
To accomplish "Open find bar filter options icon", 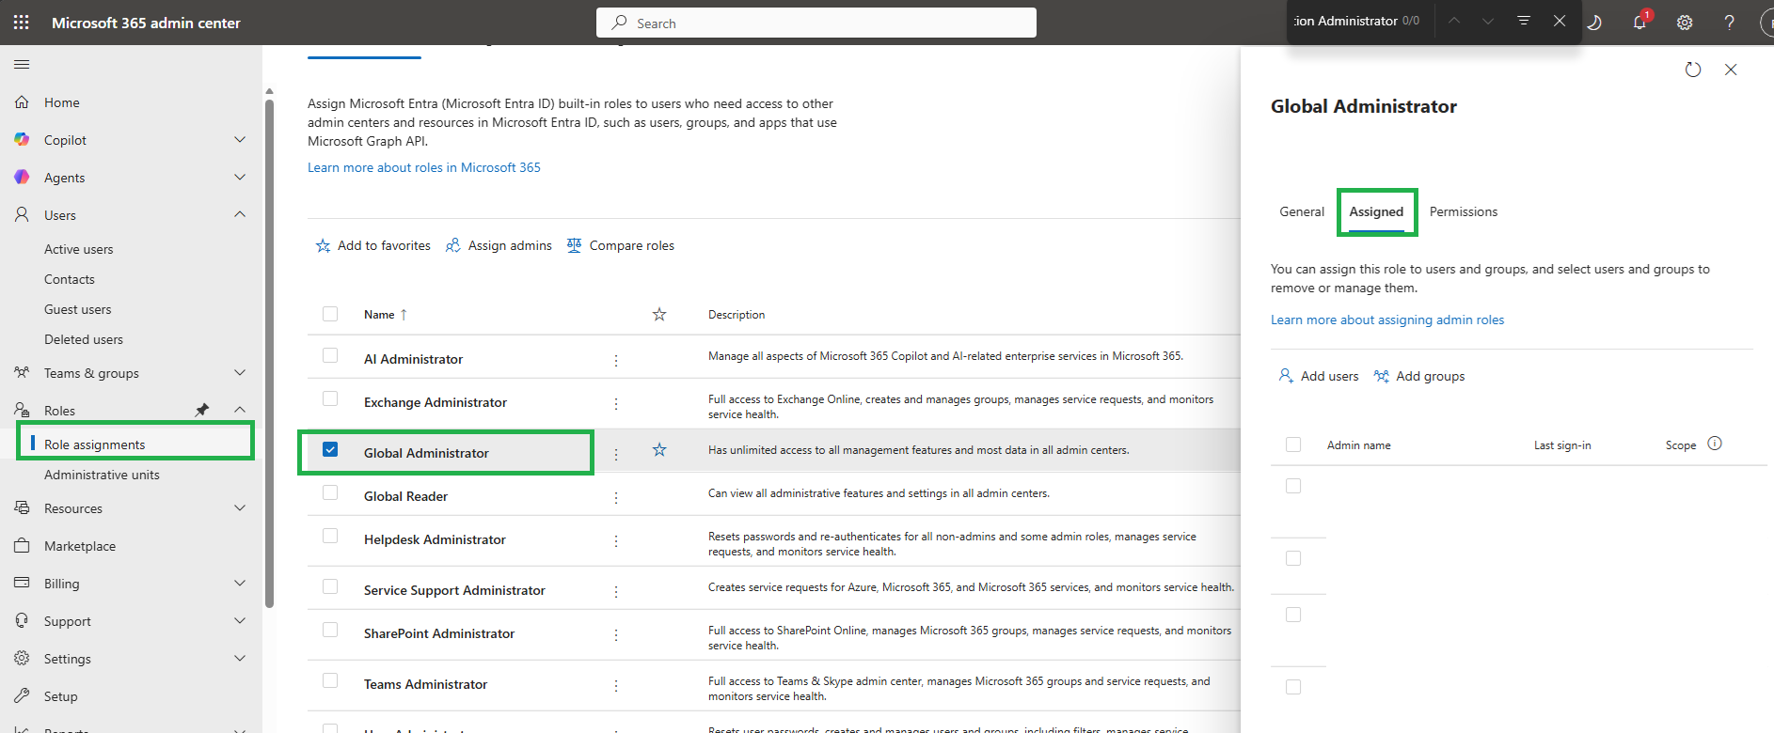I will (1524, 21).
